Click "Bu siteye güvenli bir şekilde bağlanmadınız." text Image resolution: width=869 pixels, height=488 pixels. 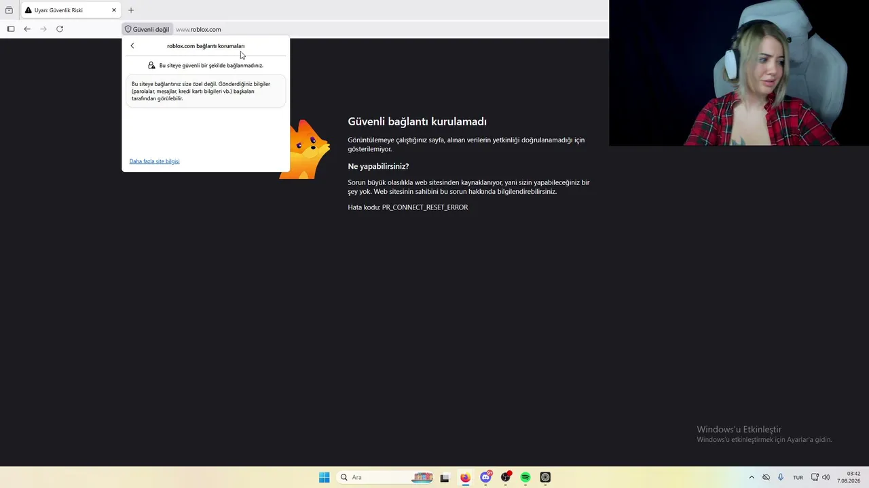coord(211,66)
